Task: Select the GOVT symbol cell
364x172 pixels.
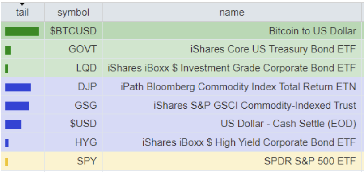Action: 73,49
